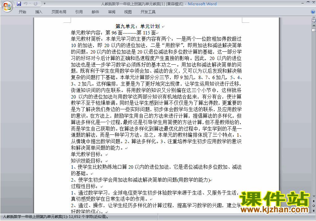Redo the action using the quick toolbar

click(x=36, y=4)
